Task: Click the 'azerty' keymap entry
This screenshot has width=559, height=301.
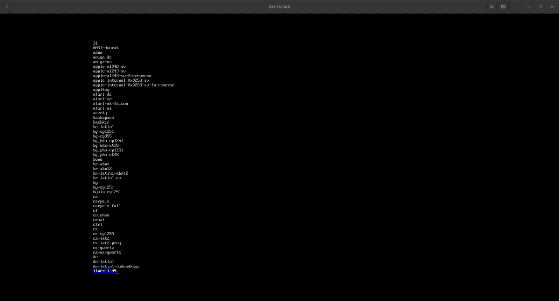Action: click(100, 113)
